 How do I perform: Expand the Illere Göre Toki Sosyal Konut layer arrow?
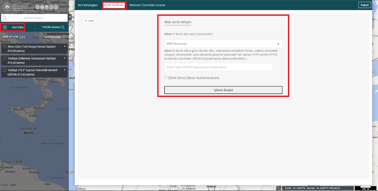pos(65,47)
